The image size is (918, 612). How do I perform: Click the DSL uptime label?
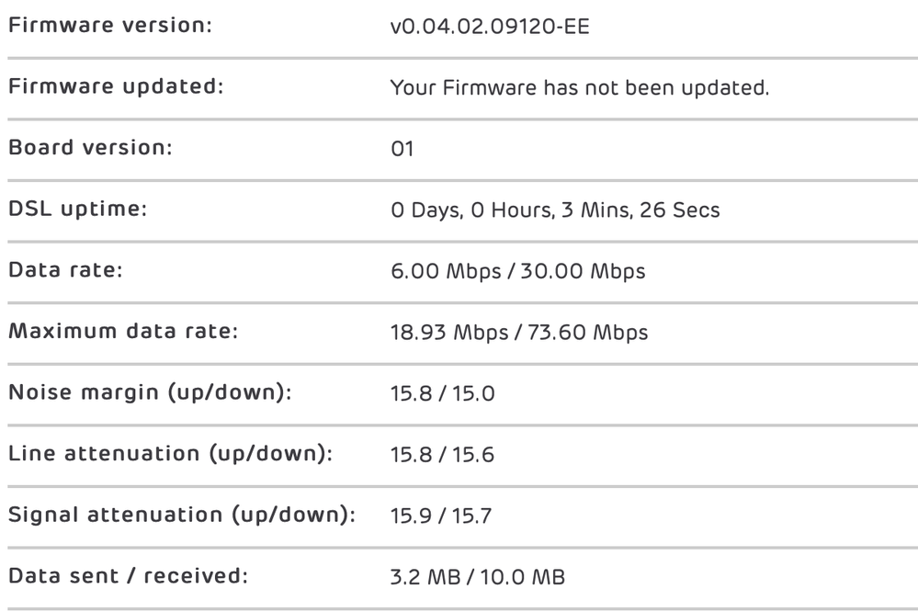[x=78, y=209]
